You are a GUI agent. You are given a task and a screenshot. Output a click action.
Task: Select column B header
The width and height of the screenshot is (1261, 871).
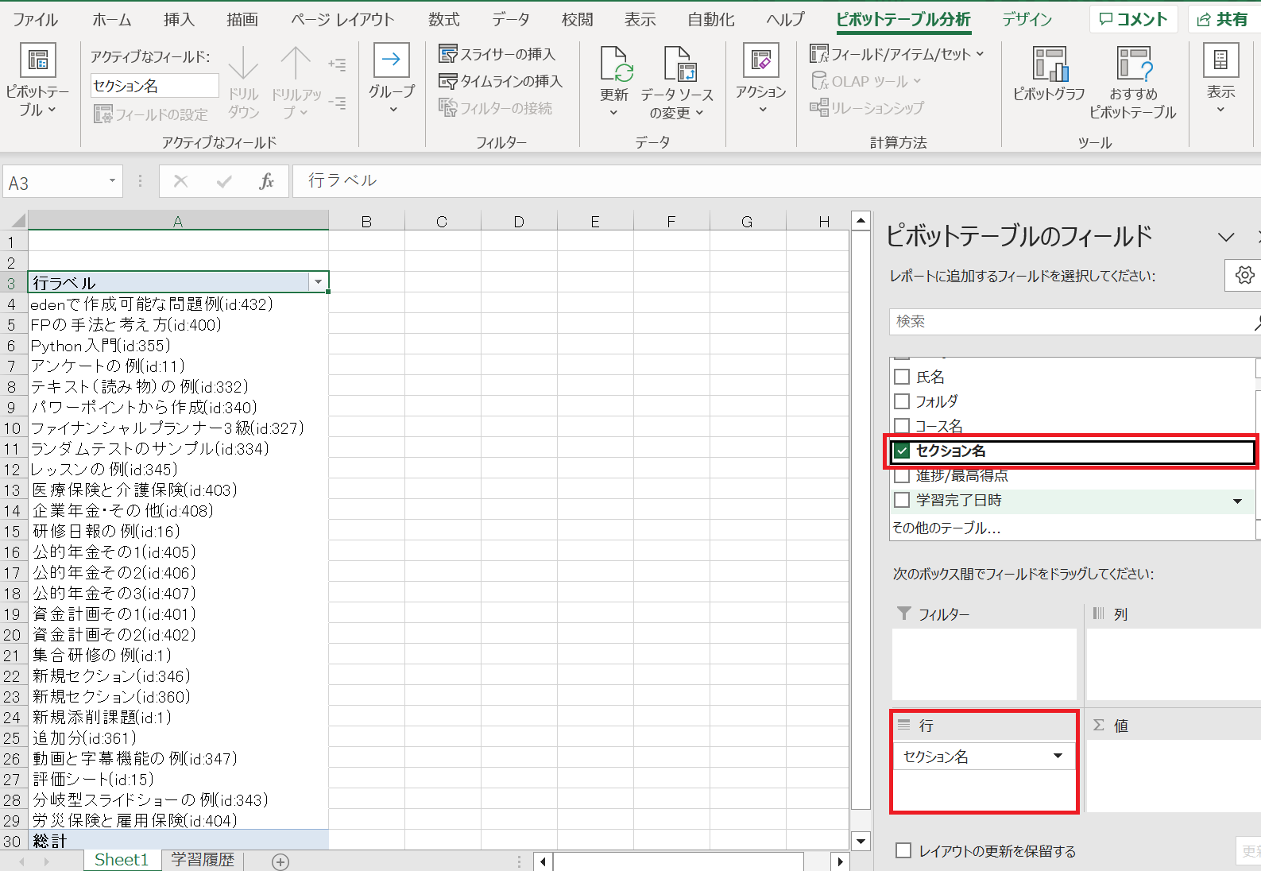click(x=366, y=221)
